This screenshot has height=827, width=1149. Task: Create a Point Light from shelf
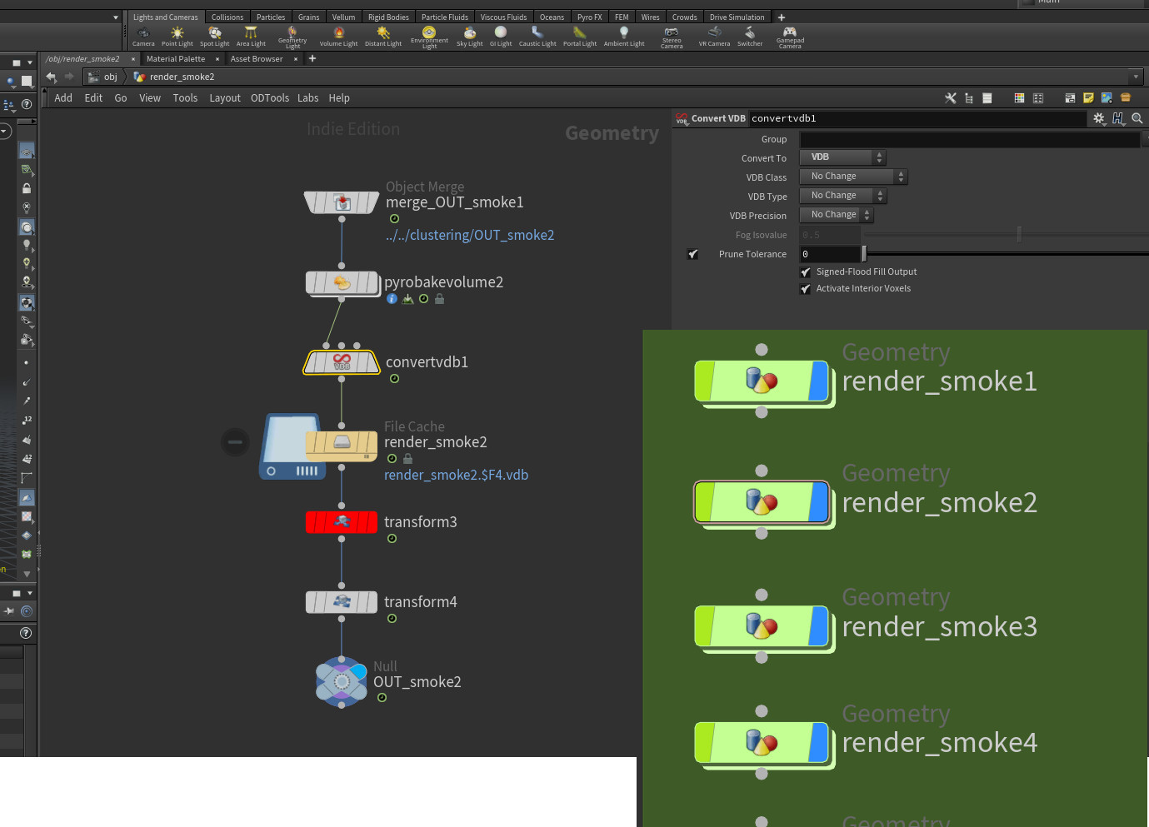coord(177,36)
